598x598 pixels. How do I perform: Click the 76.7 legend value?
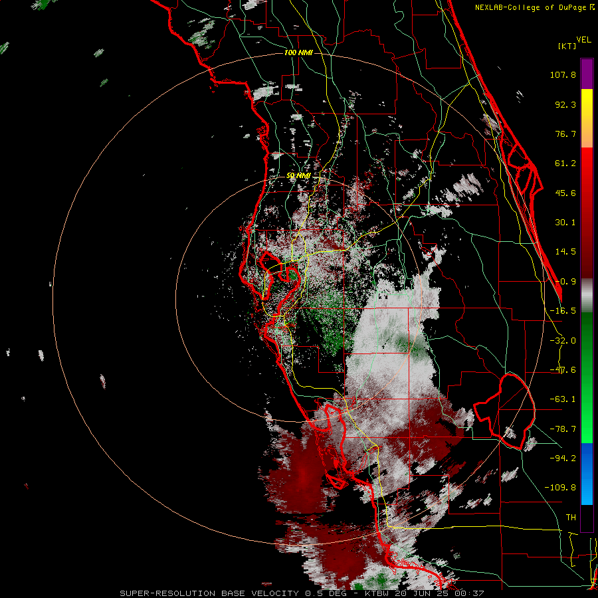pos(565,134)
